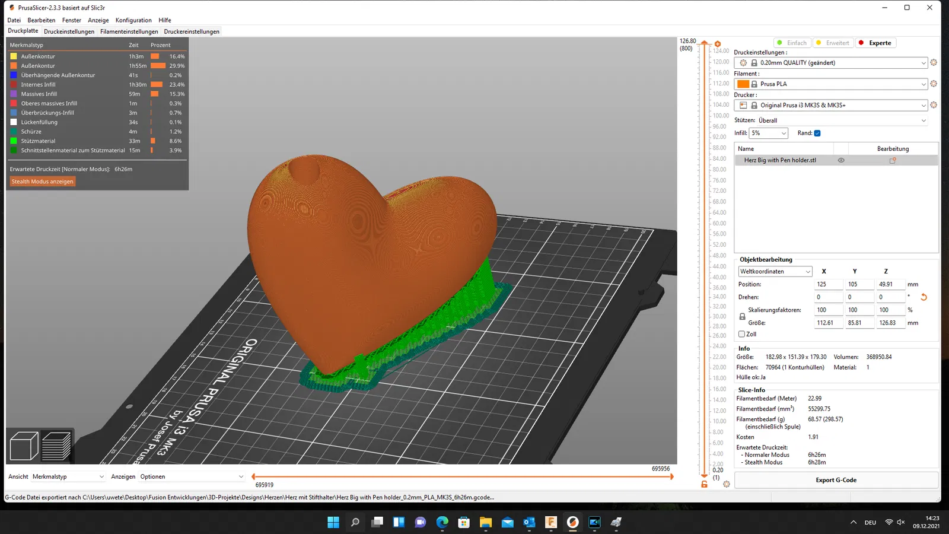Uncheck the Rand checkbox

coord(817,133)
